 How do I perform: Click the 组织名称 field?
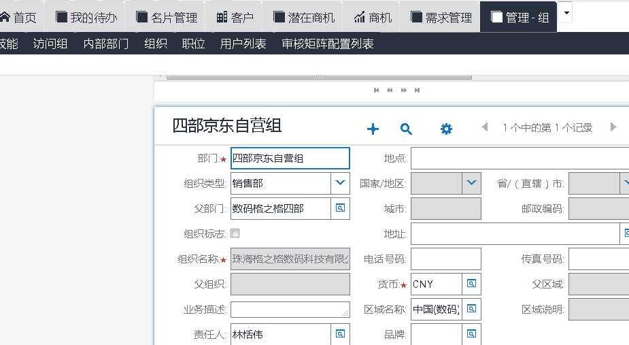(x=290, y=259)
